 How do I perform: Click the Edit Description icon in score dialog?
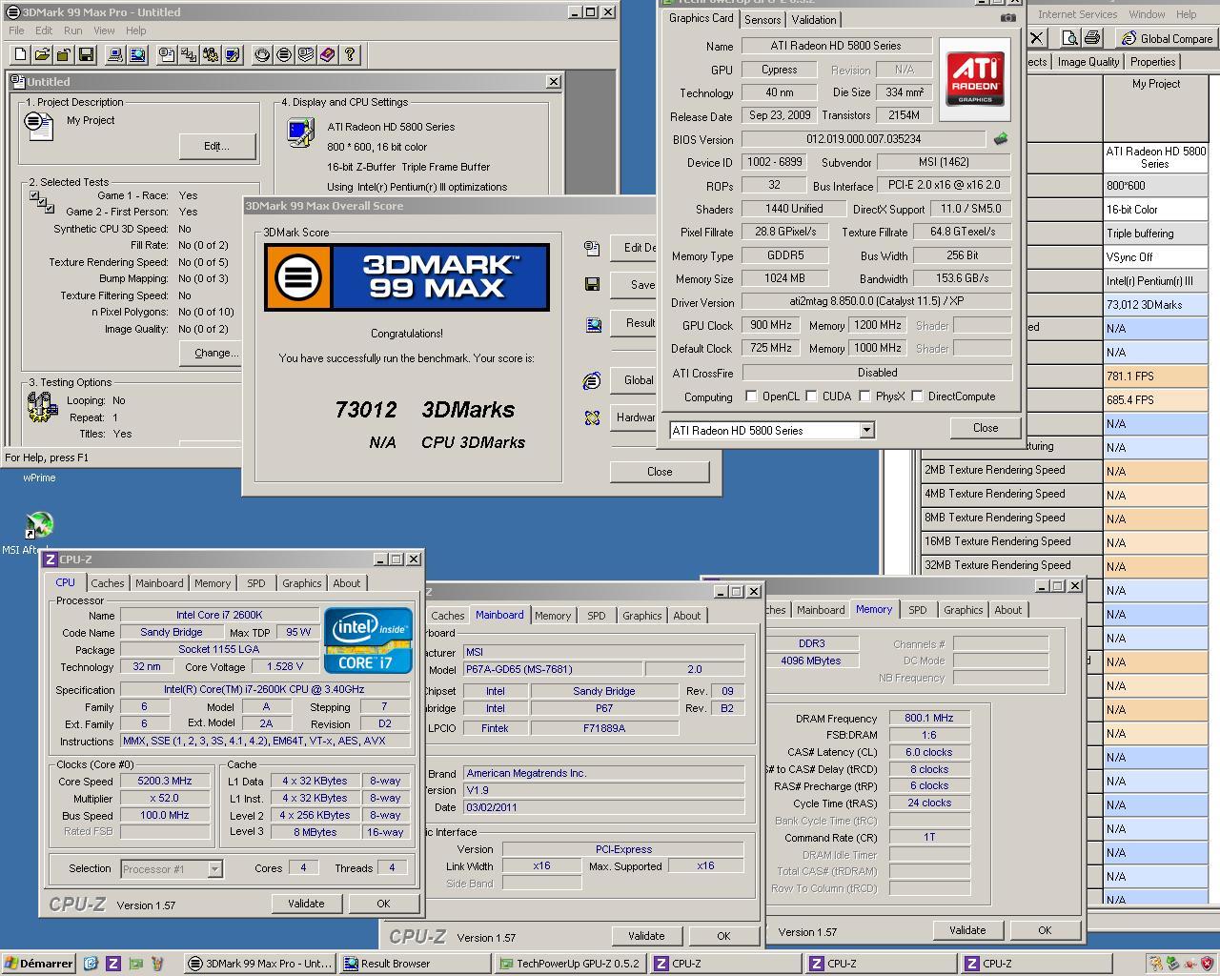point(592,248)
